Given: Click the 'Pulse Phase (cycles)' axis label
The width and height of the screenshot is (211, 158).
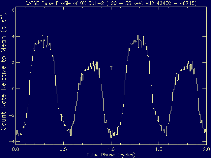Looking at the screenshot, I should [x=111, y=154].
